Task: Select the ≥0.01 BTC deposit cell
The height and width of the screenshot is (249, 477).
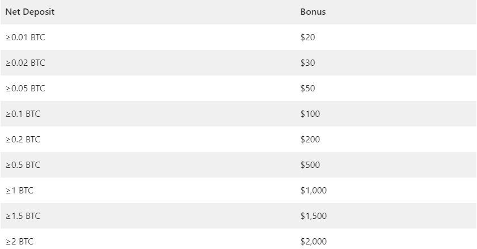Action: coord(26,37)
